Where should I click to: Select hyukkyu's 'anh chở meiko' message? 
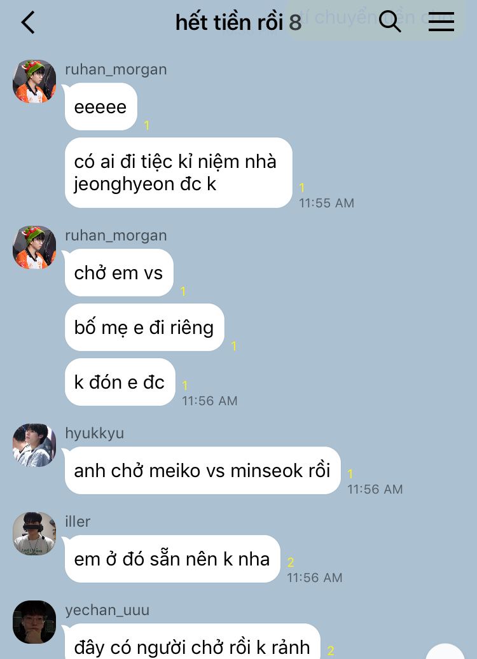point(203,470)
